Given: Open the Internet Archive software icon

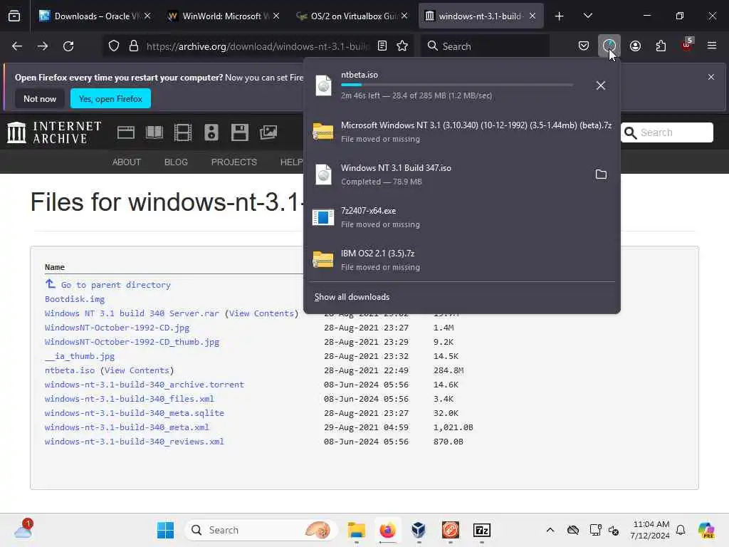Looking at the screenshot, I should (239, 132).
